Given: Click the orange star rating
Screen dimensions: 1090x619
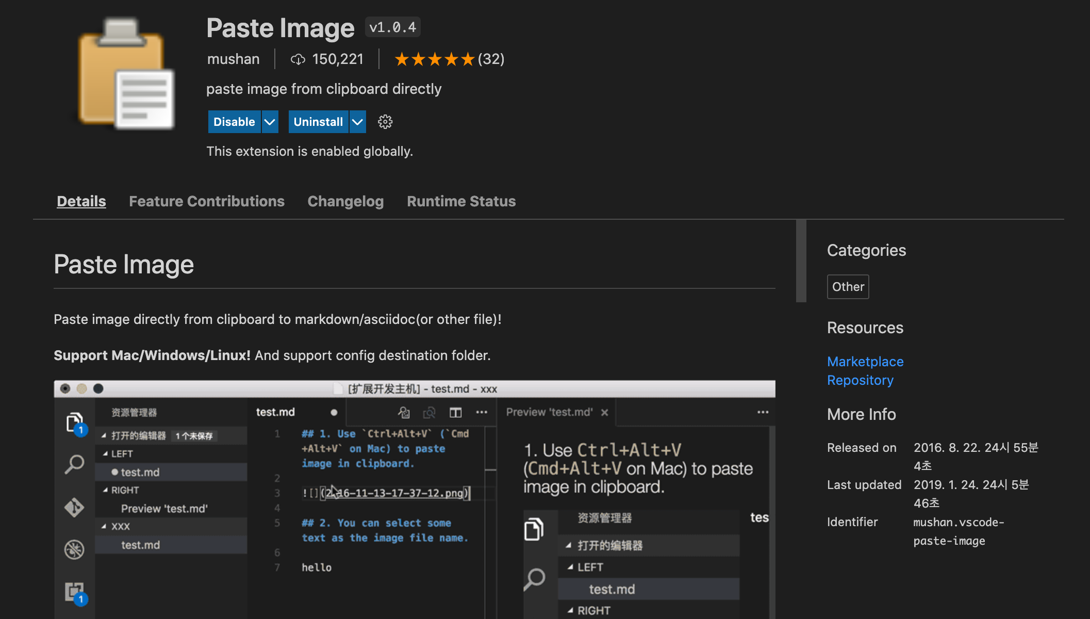Looking at the screenshot, I should (x=434, y=59).
